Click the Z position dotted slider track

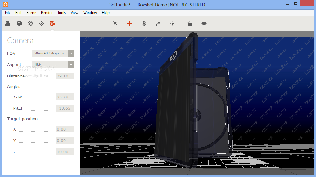[x=36, y=154]
